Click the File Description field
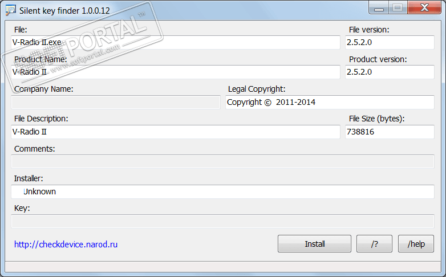This screenshot has width=446, height=277. point(176,132)
